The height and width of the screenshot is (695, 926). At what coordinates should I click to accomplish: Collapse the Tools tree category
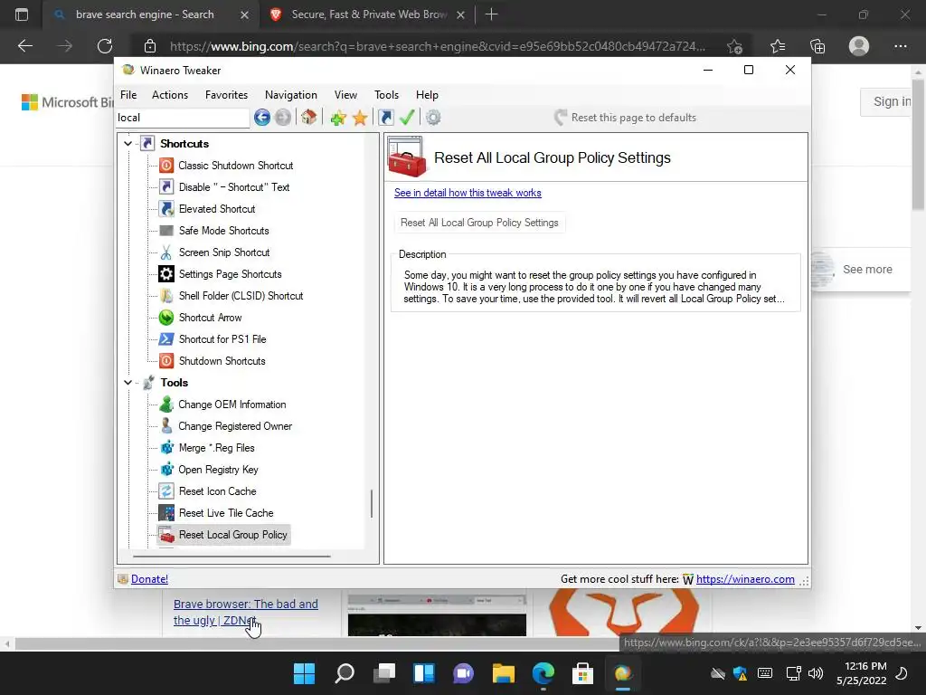[x=128, y=383]
